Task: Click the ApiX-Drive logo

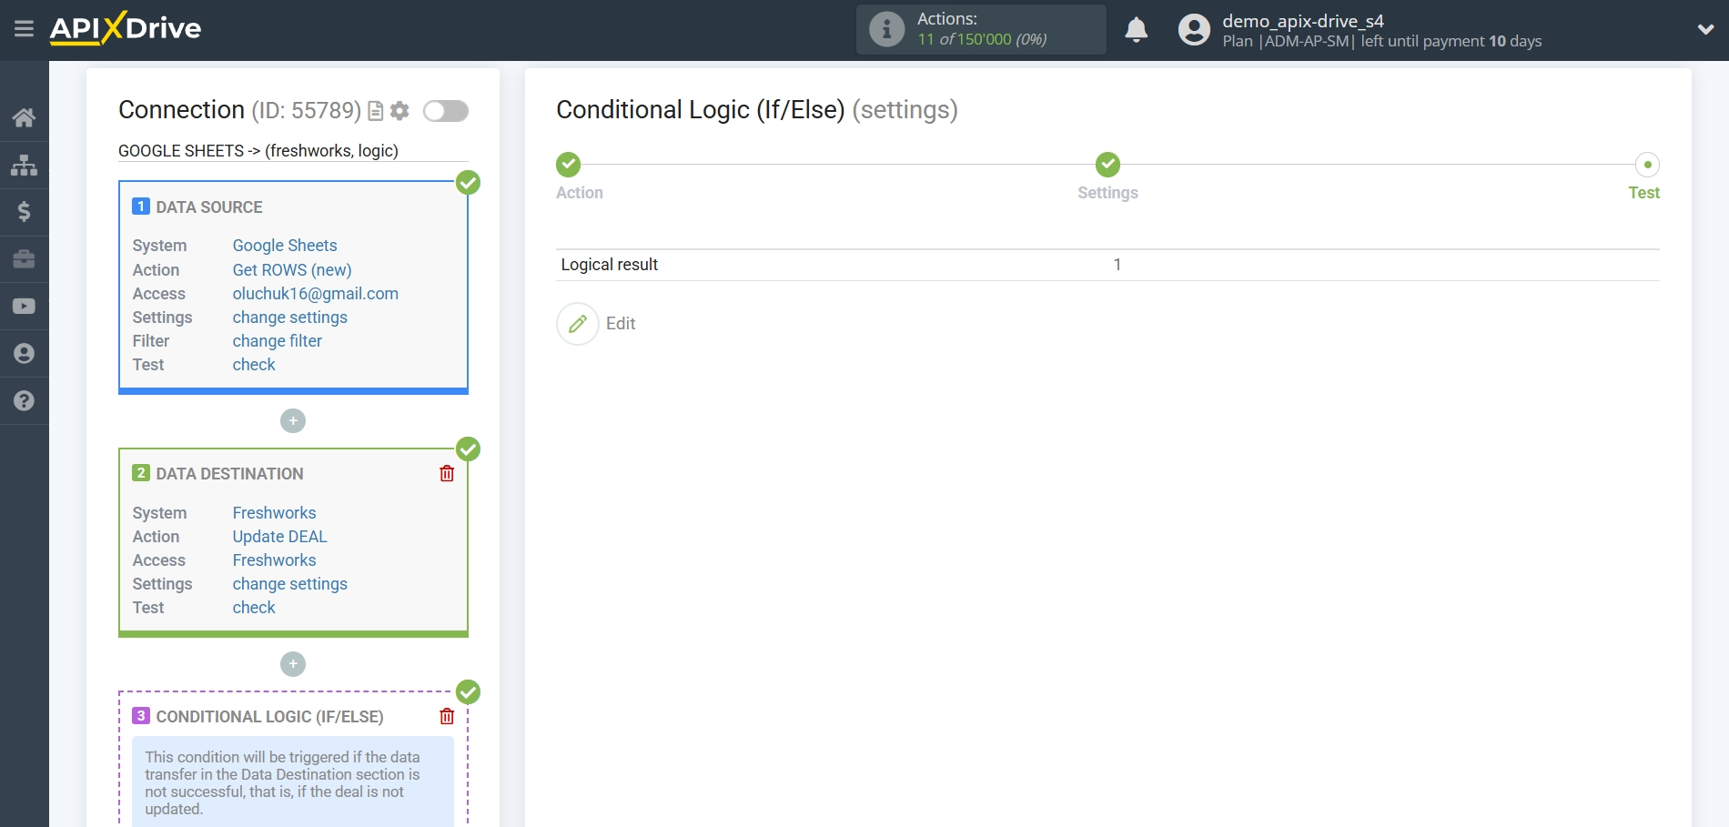Action: point(126,28)
